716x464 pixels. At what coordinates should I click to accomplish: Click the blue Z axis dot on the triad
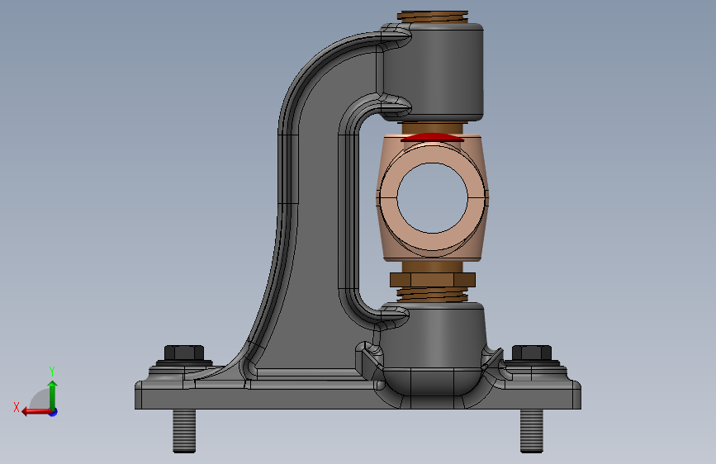click(54, 412)
